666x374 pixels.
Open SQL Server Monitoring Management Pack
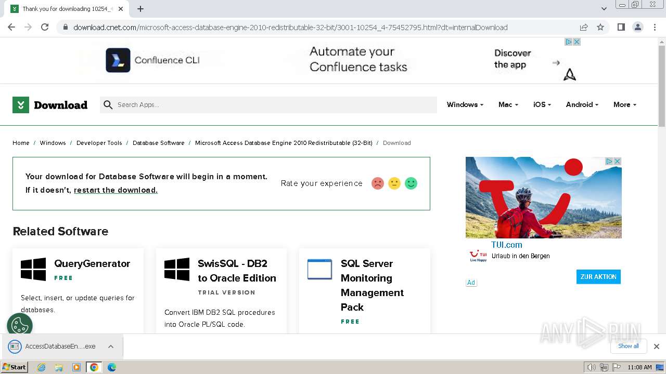pyautogui.click(x=372, y=285)
